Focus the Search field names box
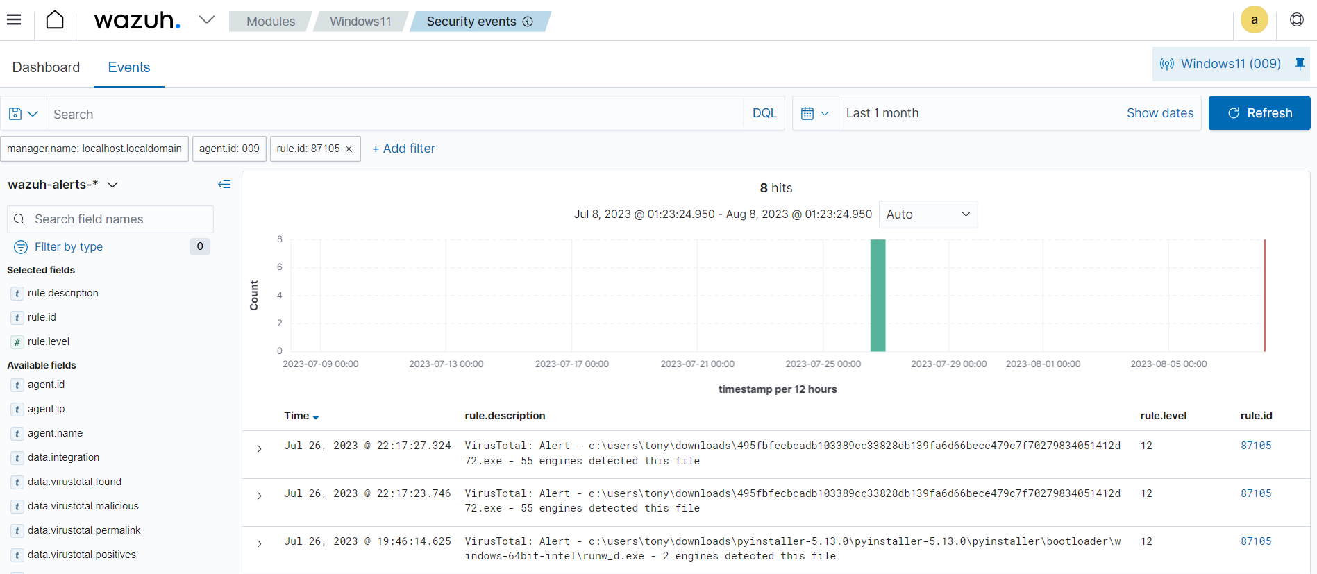 110,219
